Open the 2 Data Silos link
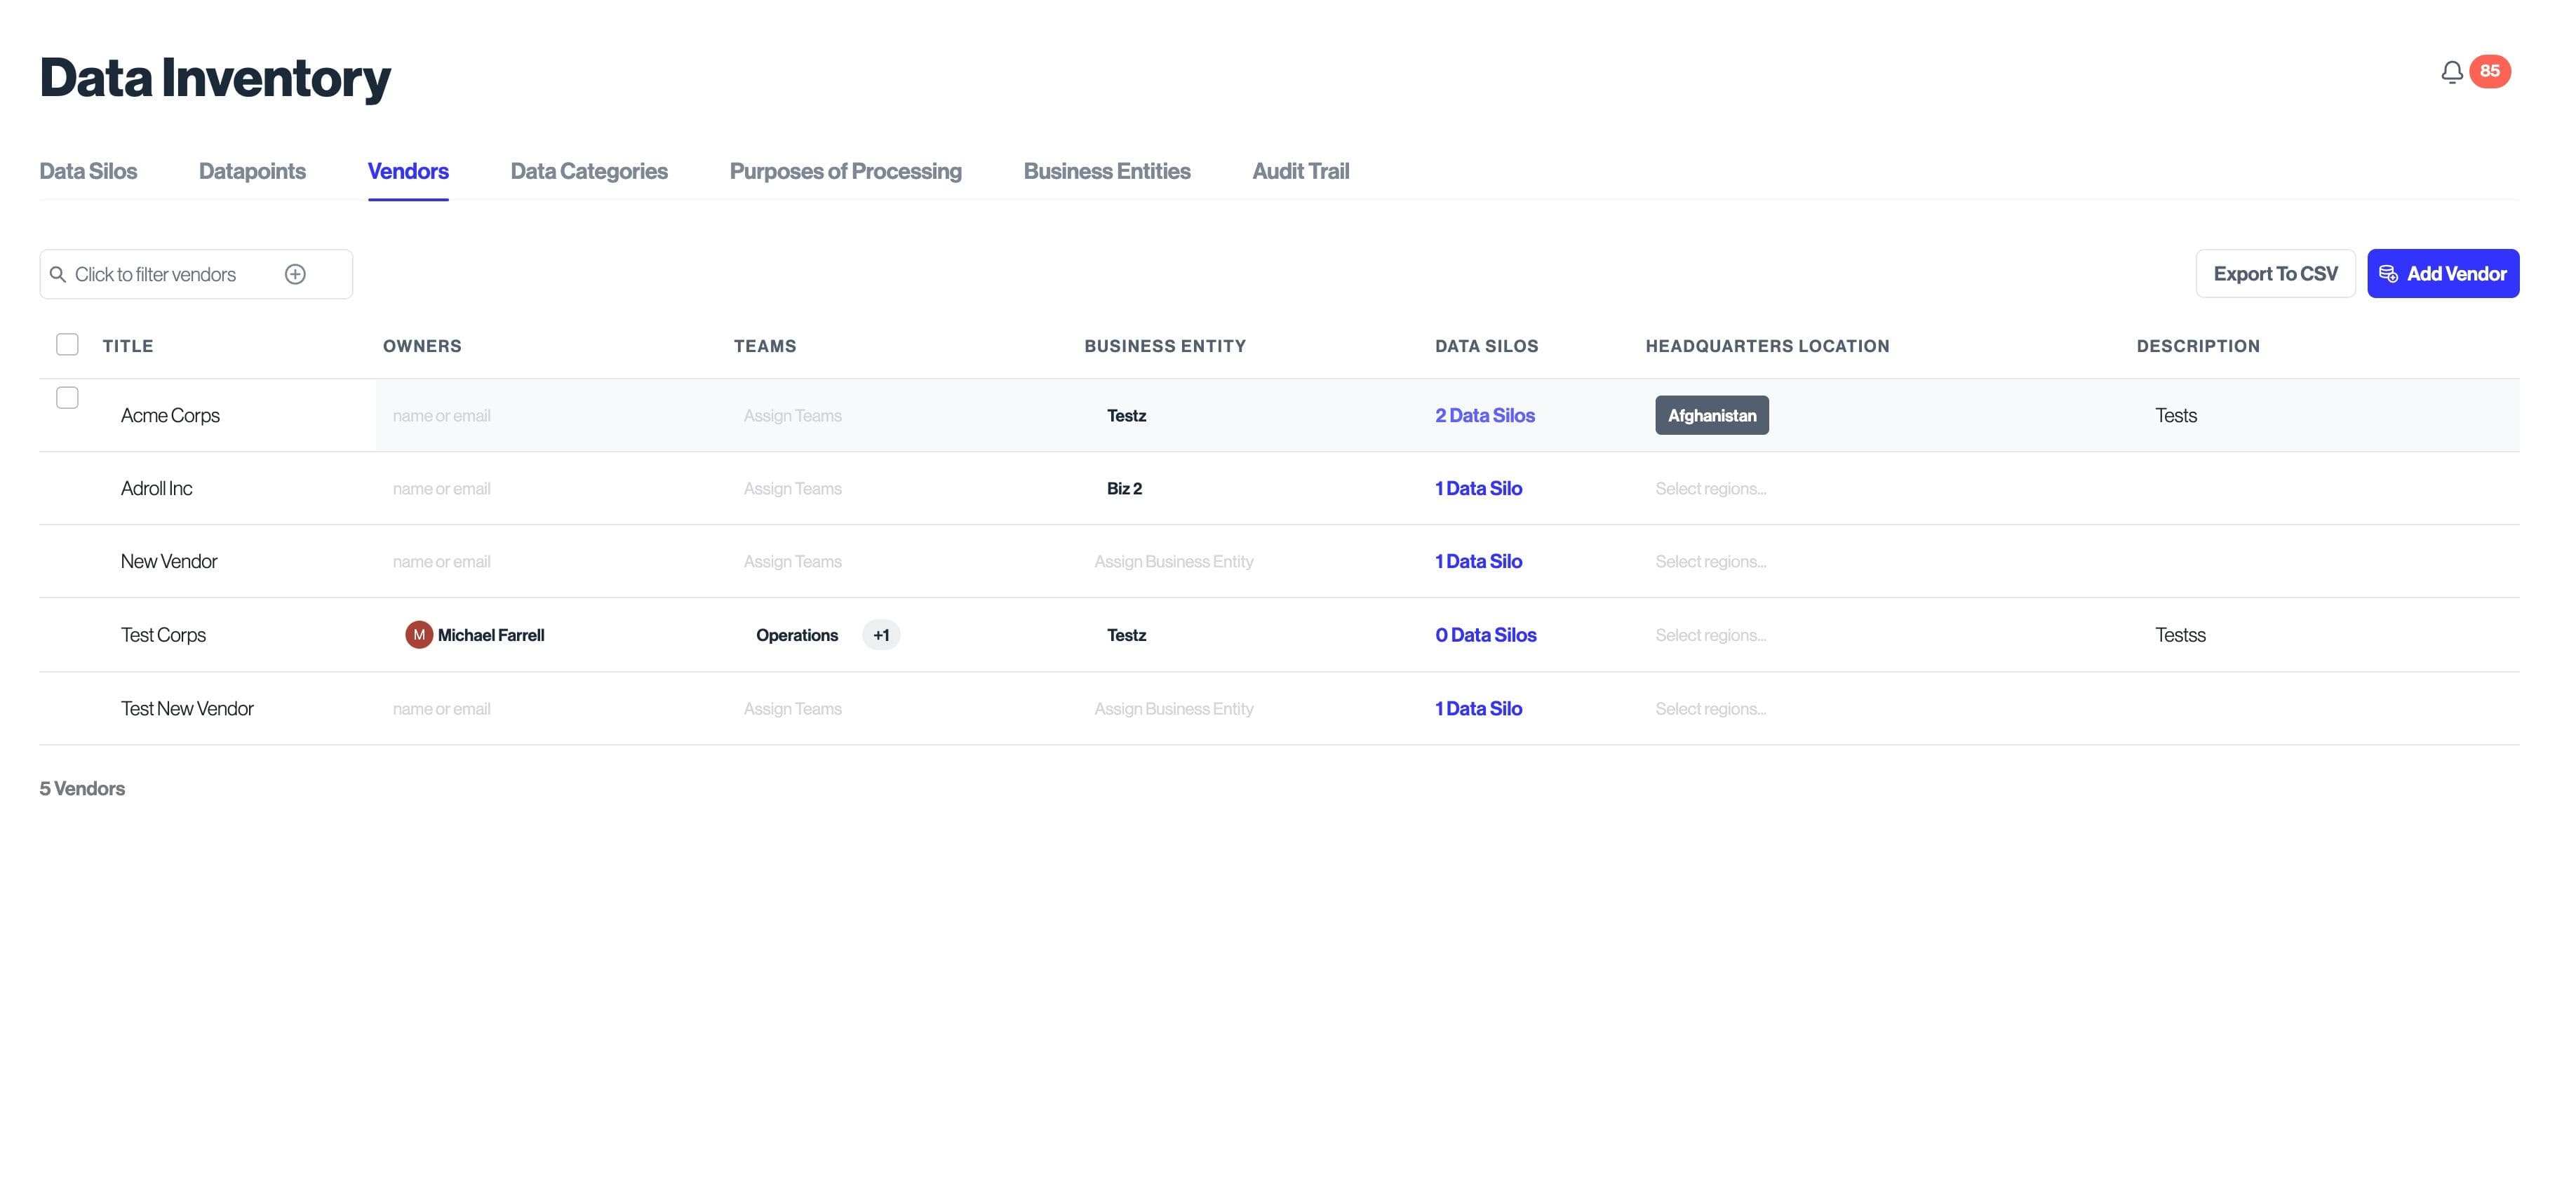Screen dimensions: 2576x1181 [x=1484, y=415]
